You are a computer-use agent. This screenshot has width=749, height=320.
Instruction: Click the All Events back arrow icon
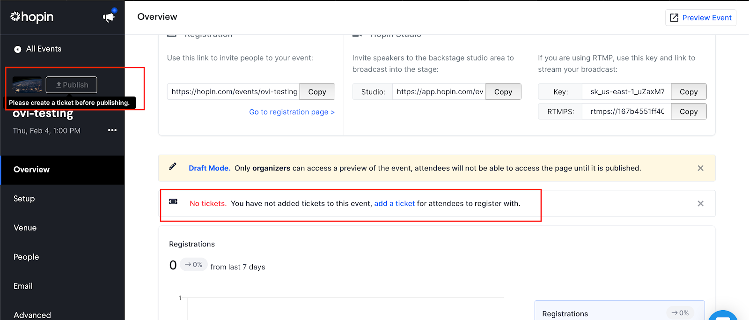pyautogui.click(x=18, y=49)
